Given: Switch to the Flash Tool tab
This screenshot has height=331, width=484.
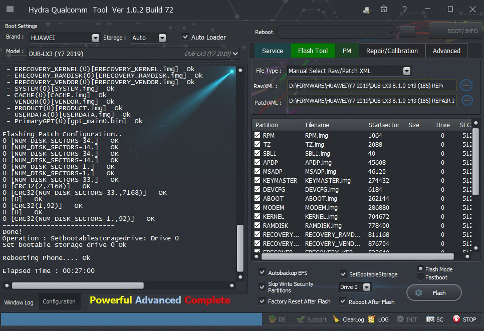Looking at the screenshot, I should click(313, 51).
